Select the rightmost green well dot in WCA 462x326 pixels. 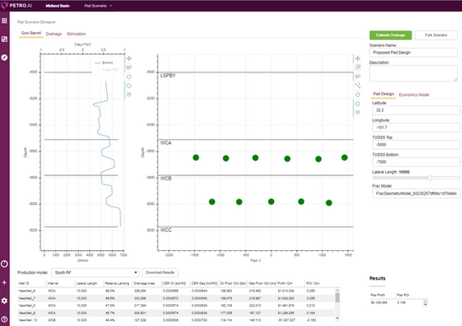coord(344,158)
